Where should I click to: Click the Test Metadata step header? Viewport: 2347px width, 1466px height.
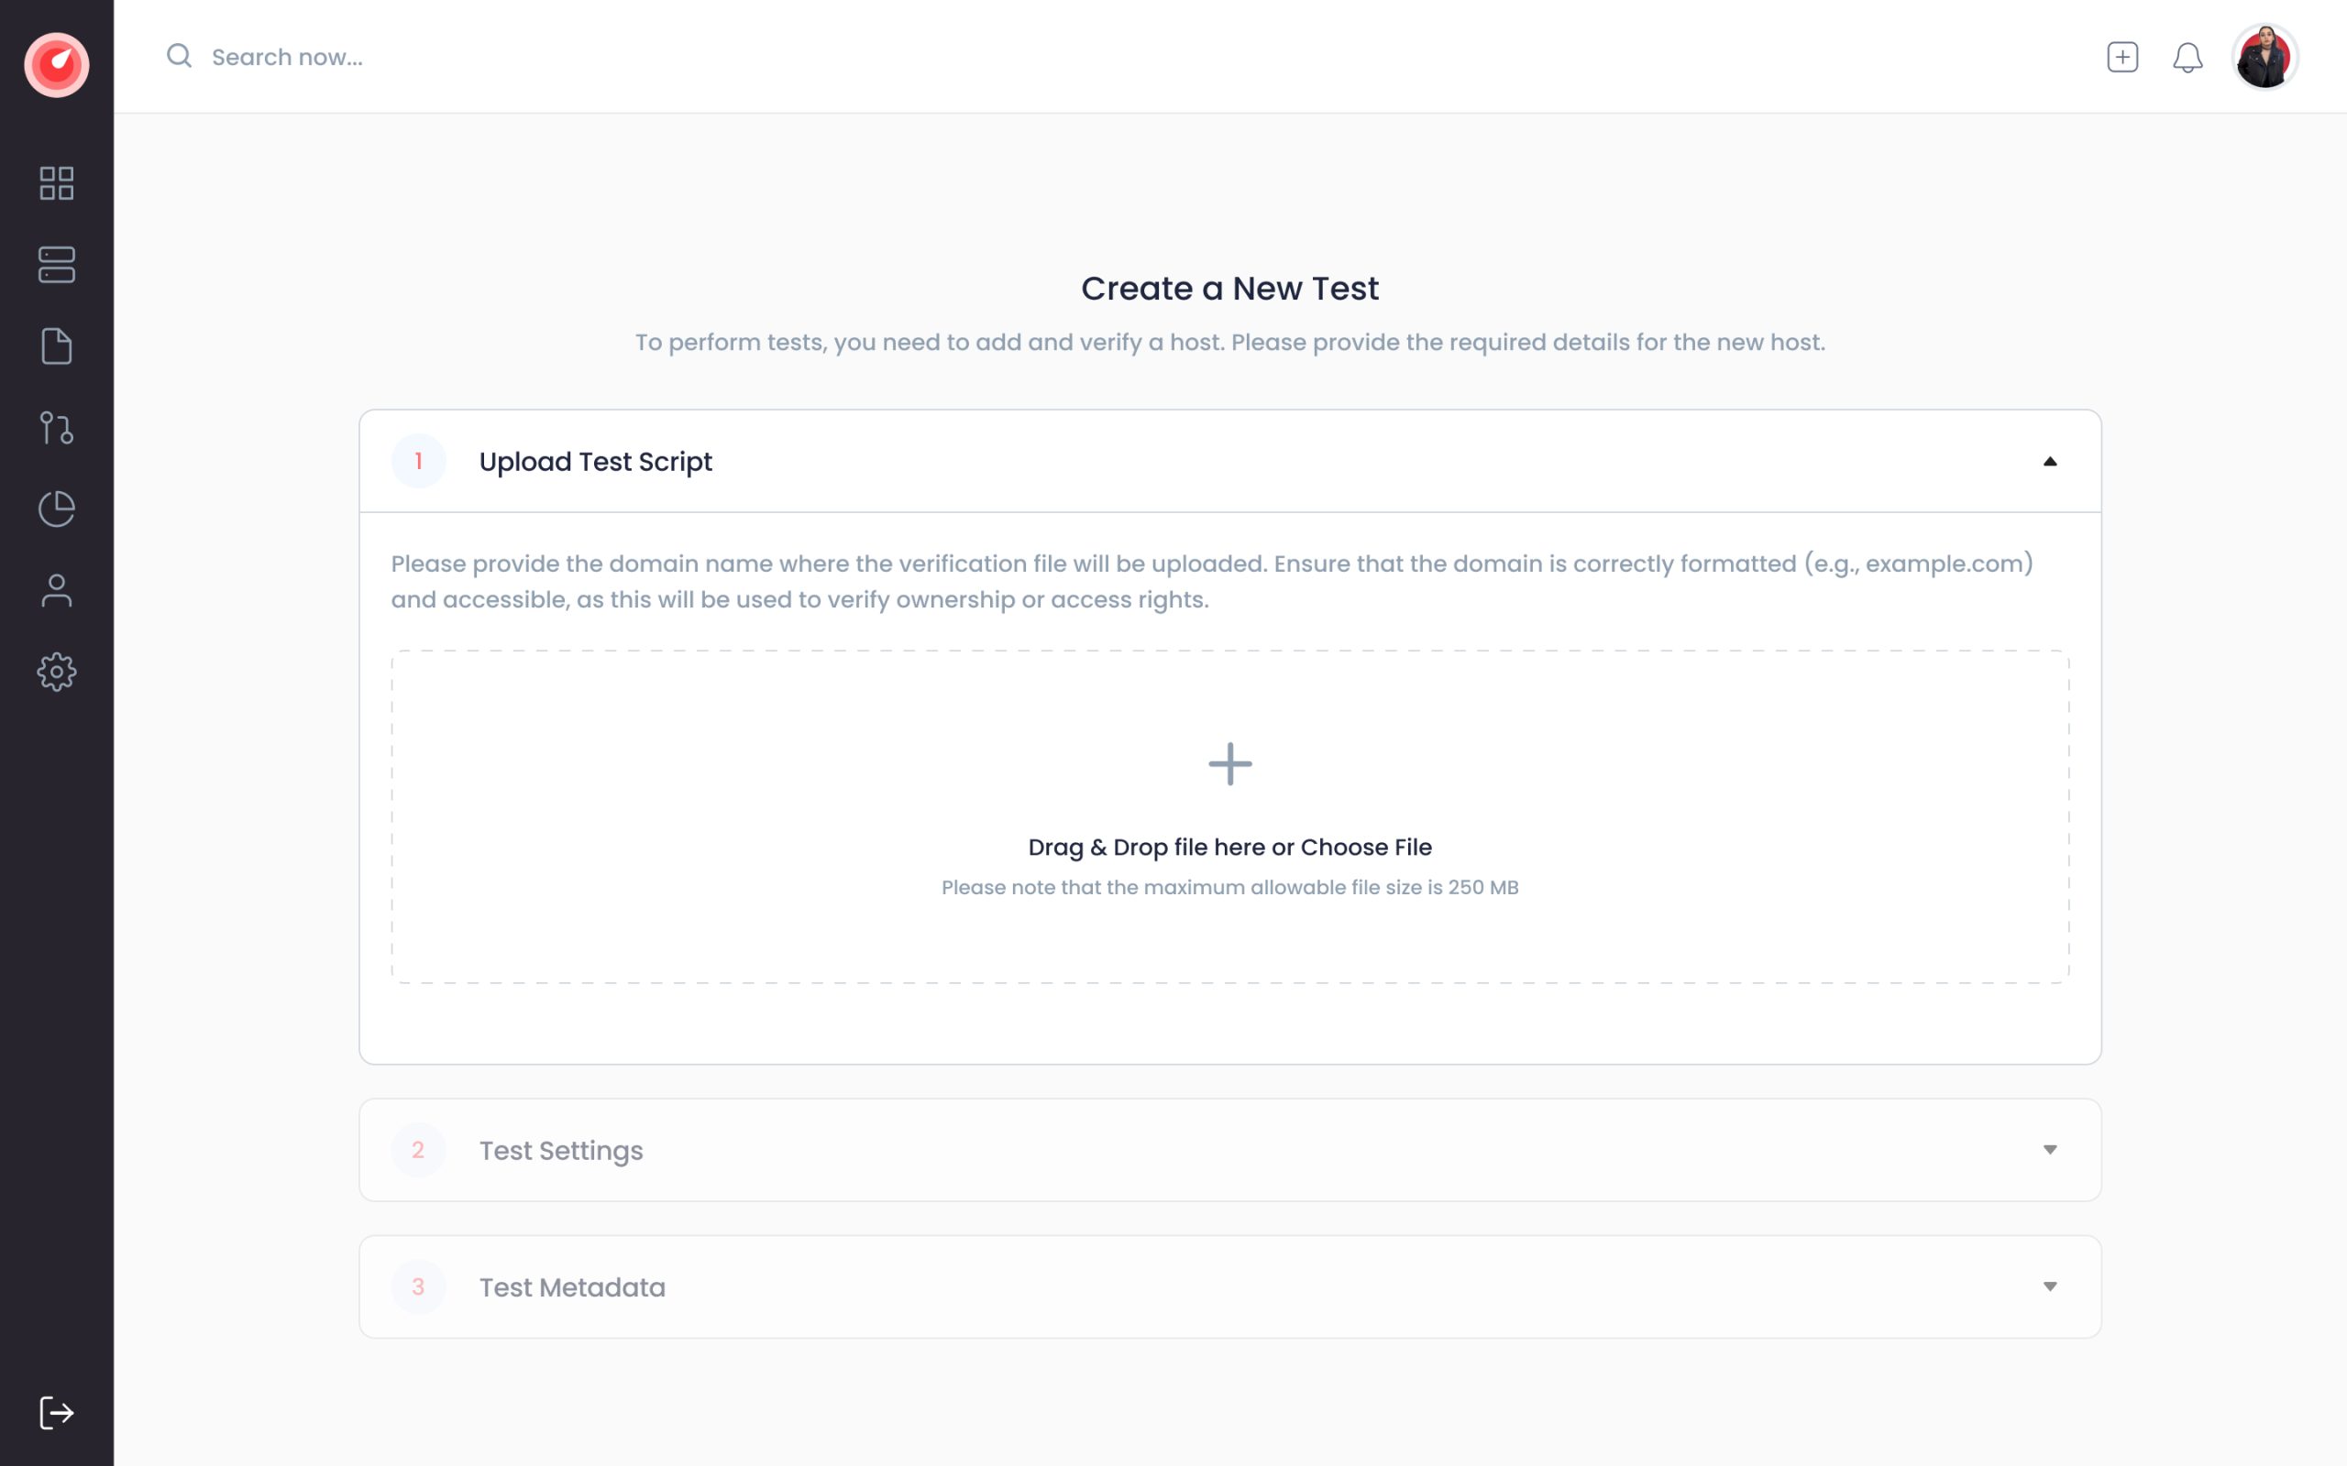[572, 1286]
